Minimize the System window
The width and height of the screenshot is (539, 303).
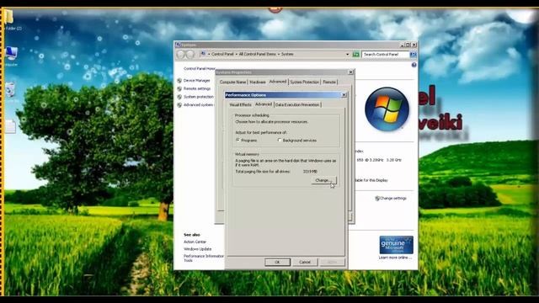[403, 45]
